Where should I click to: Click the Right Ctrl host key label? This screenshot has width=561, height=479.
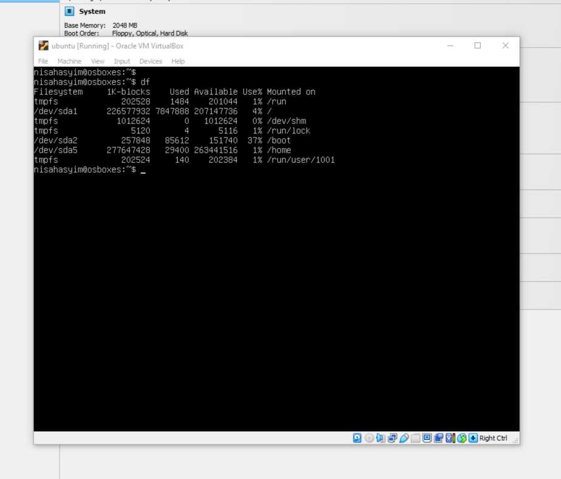tap(494, 438)
